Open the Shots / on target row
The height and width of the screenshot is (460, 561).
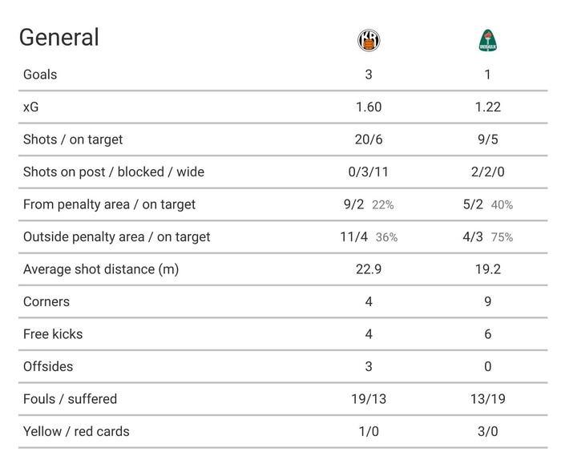(x=283, y=139)
